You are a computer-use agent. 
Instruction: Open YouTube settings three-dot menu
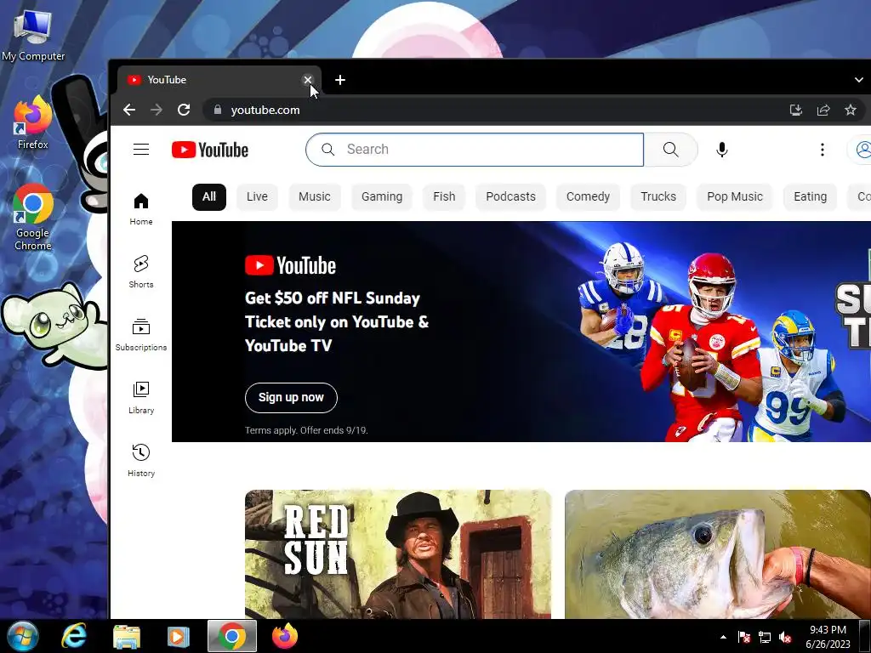pyautogui.click(x=823, y=150)
